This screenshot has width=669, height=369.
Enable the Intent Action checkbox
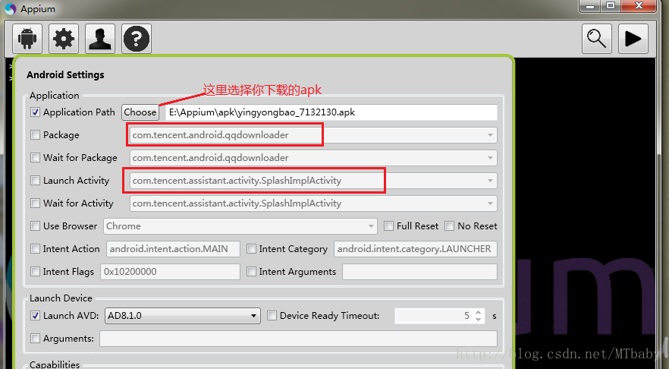point(36,248)
